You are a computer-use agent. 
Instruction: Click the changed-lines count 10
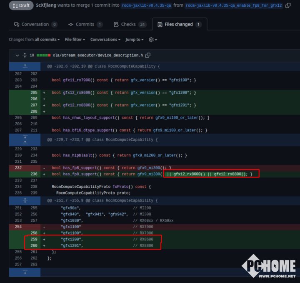[32, 55]
